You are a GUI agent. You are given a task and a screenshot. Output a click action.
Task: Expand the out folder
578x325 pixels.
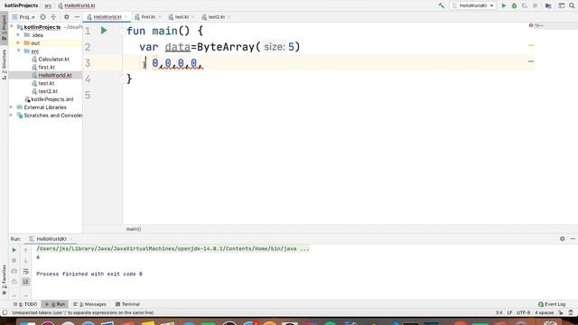coord(18,43)
